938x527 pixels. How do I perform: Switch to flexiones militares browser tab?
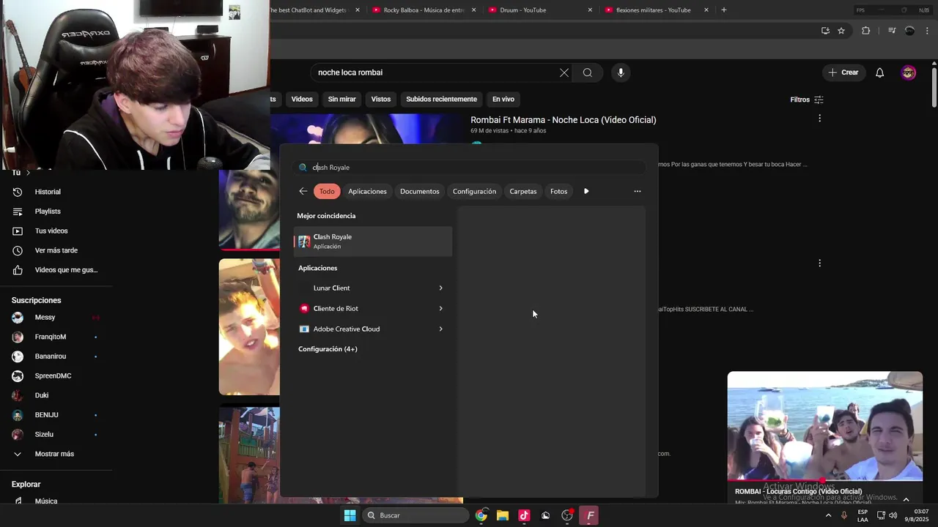point(657,10)
